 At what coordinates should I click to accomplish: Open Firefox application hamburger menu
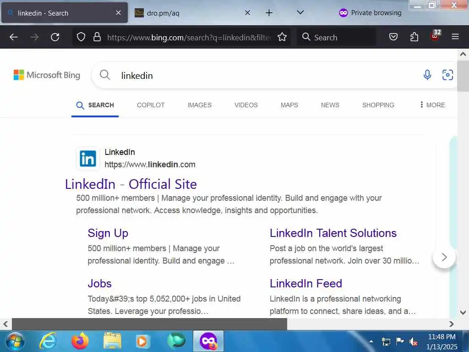[x=455, y=37]
